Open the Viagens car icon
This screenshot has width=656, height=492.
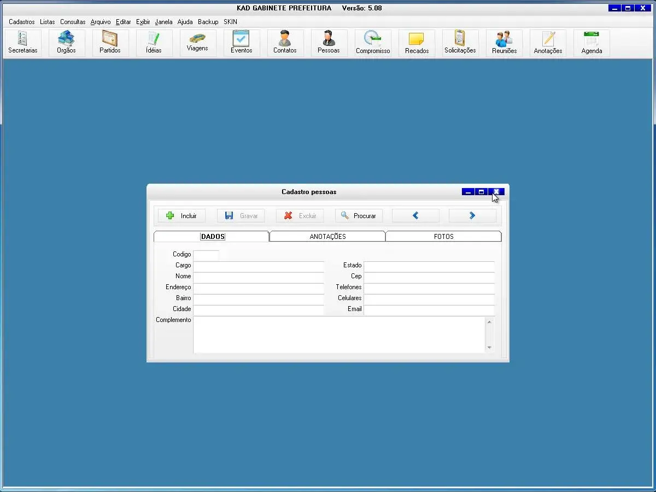tap(198, 43)
